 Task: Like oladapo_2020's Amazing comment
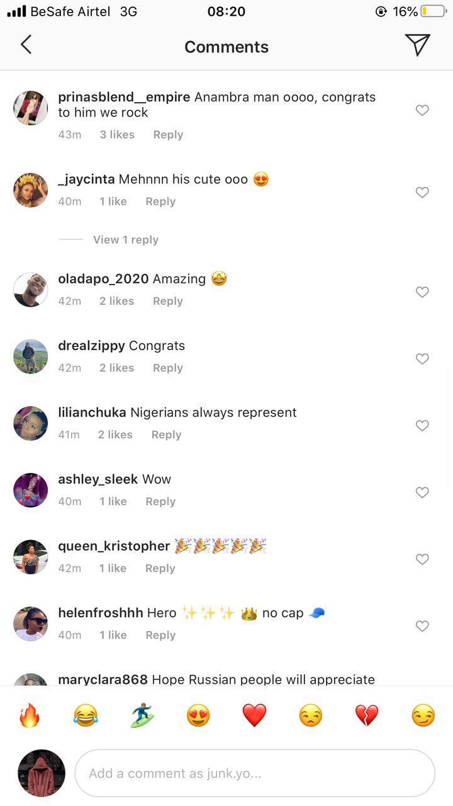click(422, 292)
